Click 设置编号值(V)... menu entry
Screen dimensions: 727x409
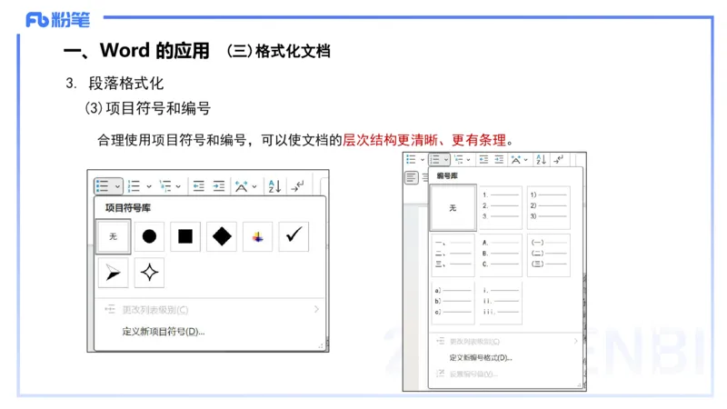coord(473,374)
